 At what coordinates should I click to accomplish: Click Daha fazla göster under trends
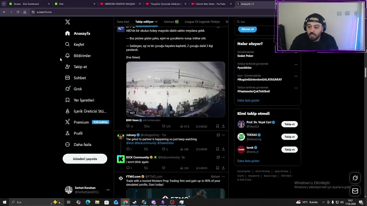pyautogui.click(x=248, y=100)
